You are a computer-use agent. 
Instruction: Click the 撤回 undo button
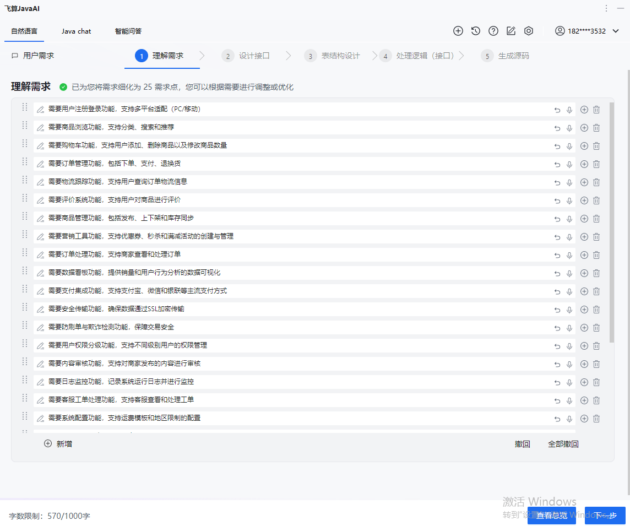(522, 444)
